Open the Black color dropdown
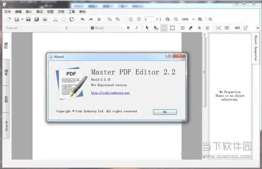 [x=121, y=28]
